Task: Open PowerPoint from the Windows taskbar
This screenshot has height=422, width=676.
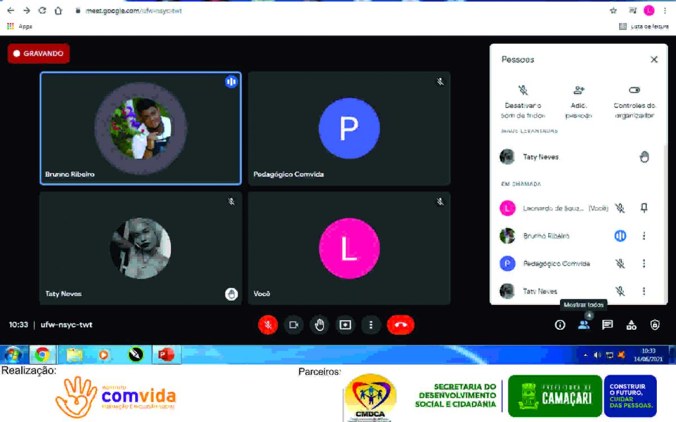Action: 166,354
